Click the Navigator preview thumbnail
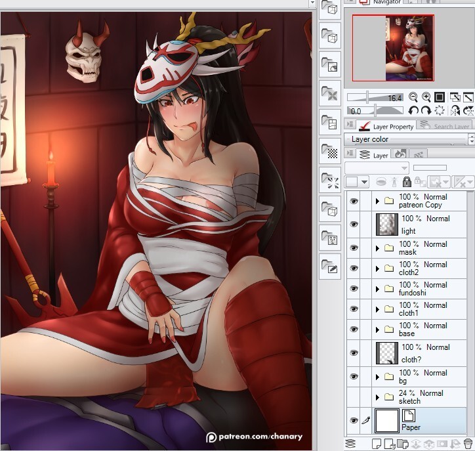The width and height of the screenshot is (475, 451). (x=393, y=48)
